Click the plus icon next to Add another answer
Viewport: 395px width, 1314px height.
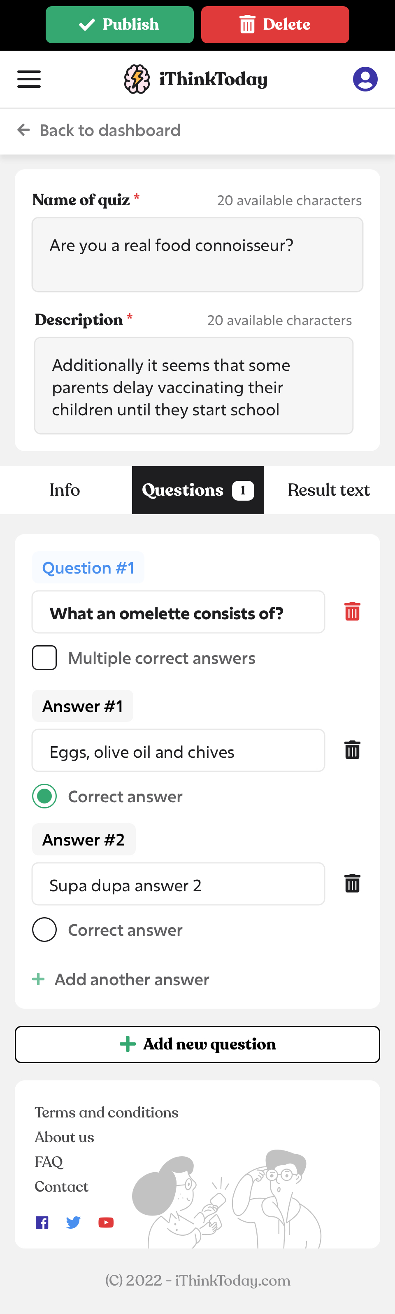tap(38, 978)
